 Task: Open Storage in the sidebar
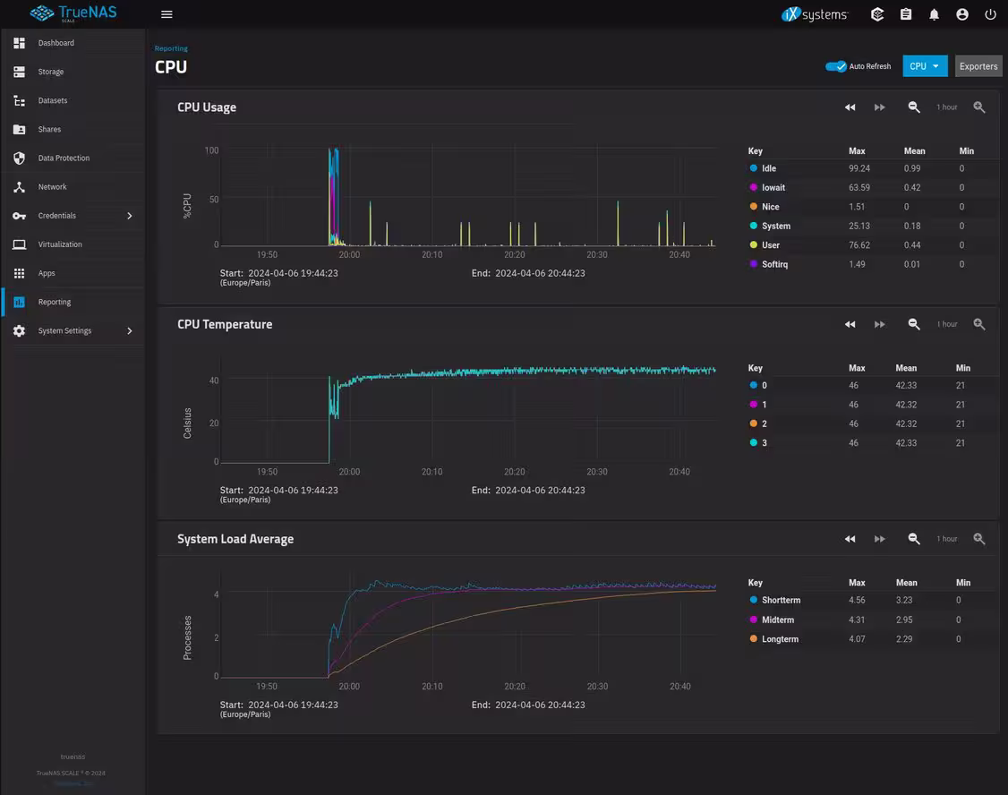(50, 72)
